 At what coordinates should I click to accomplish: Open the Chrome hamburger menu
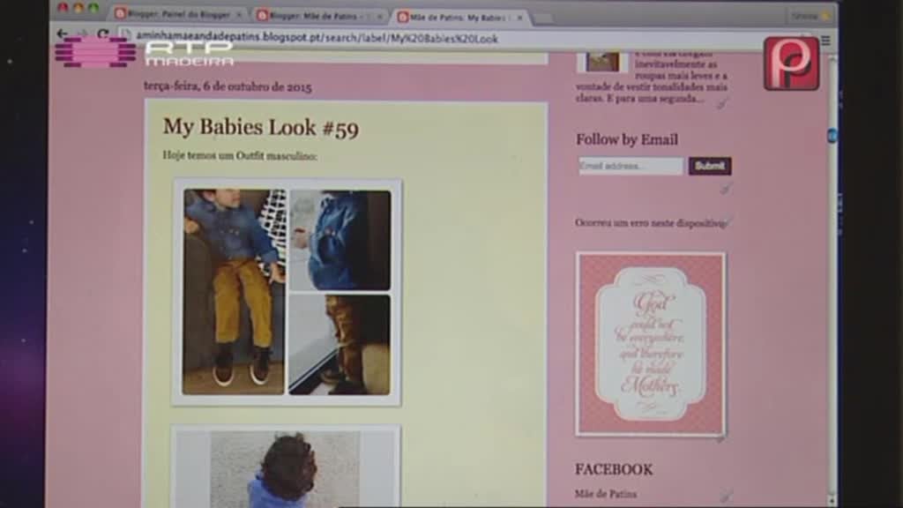[x=825, y=40]
